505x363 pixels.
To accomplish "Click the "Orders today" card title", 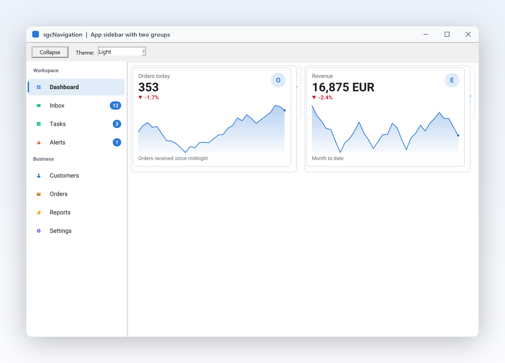I will (x=154, y=76).
